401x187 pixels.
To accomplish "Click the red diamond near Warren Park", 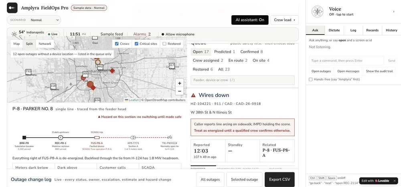I will (x=112, y=71).
